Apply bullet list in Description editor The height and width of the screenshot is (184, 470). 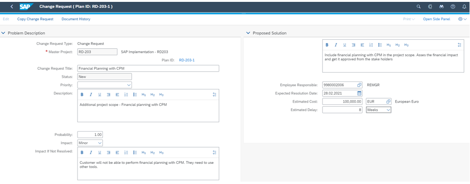[x=135, y=95]
